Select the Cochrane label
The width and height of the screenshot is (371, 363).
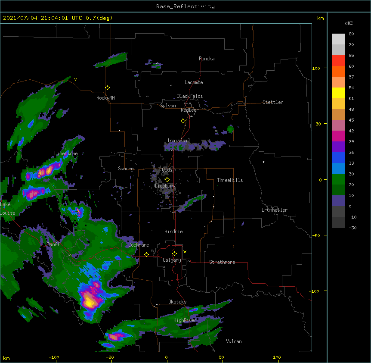tap(139, 245)
